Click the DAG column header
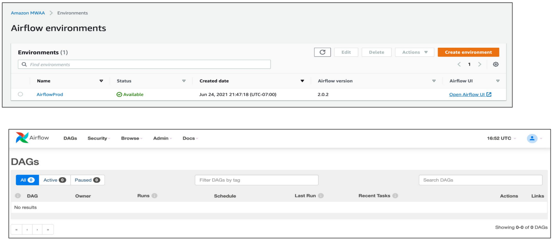This screenshot has width=553, height=240. click(32, 196)
